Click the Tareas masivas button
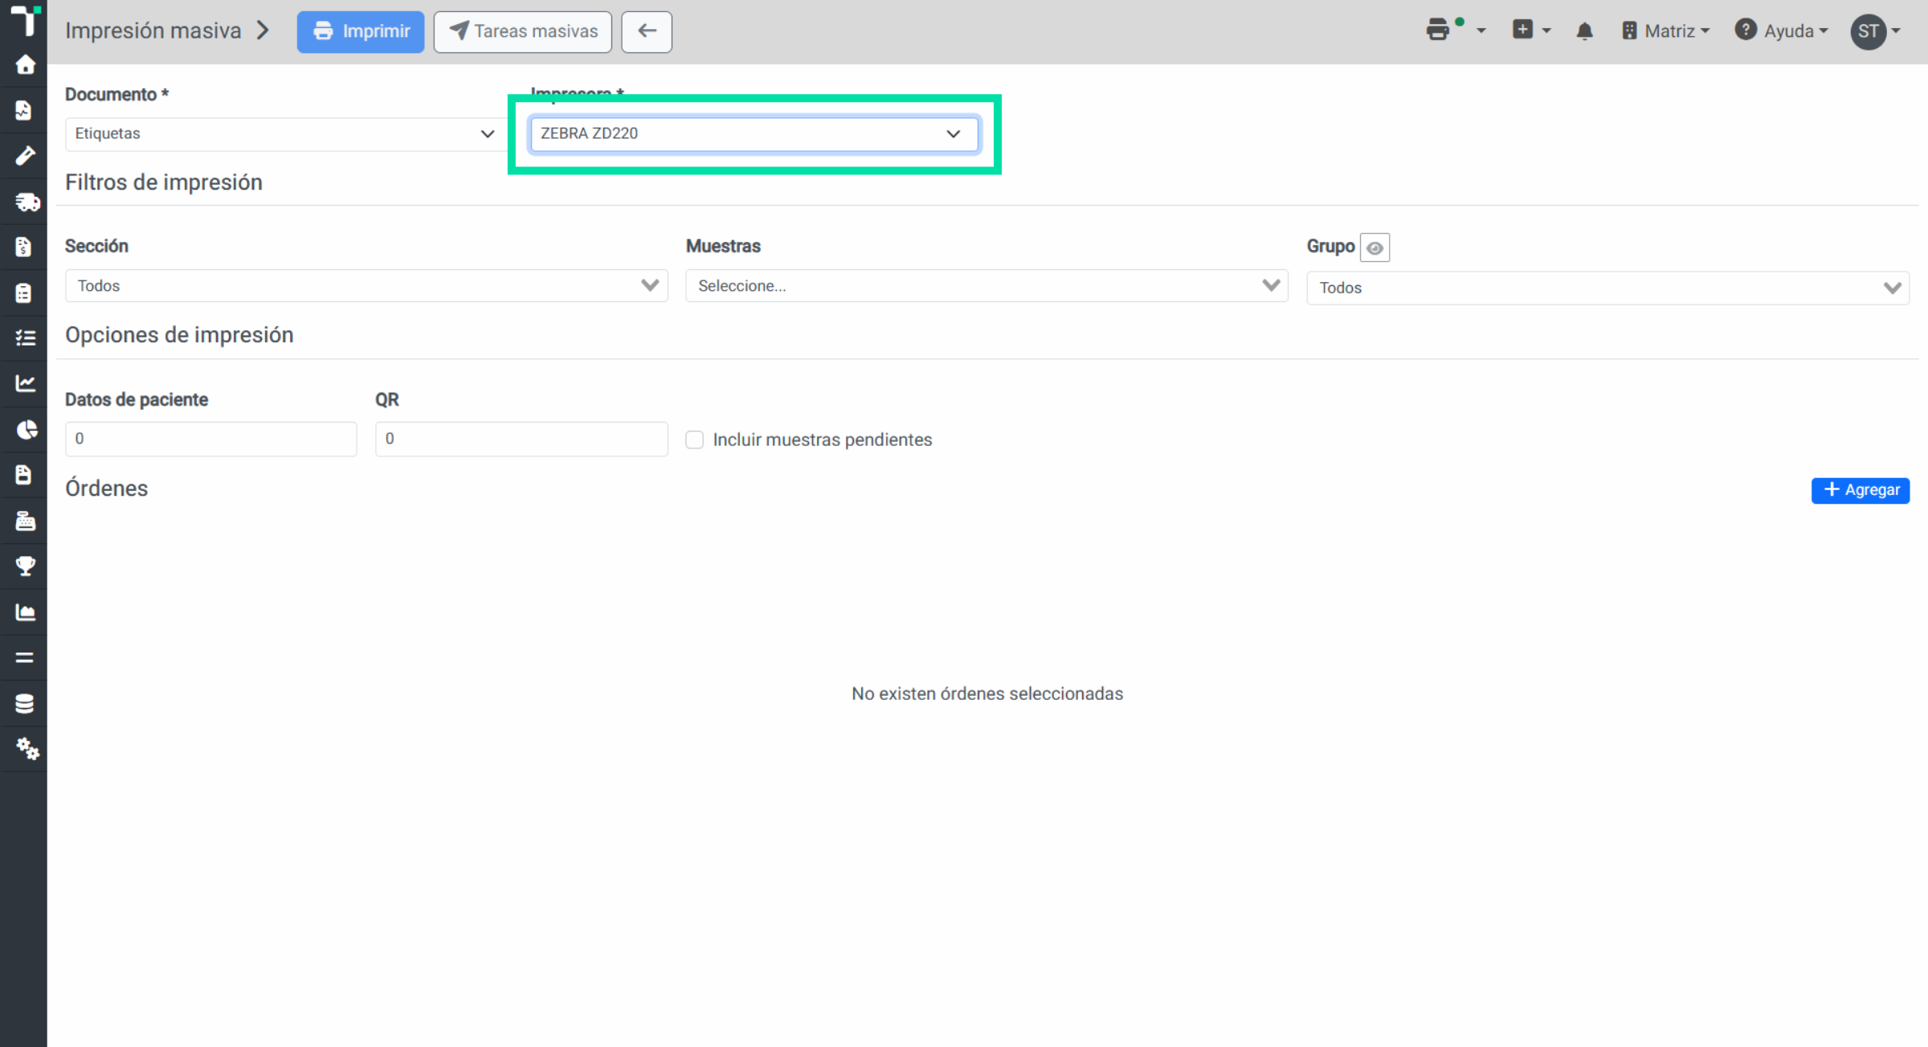Image resolution: width=1928 pixels, height=1047 pixels. tap(522, 31)
